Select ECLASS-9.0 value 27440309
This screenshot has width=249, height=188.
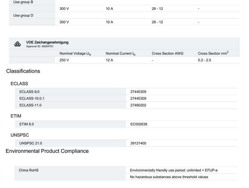138,92
